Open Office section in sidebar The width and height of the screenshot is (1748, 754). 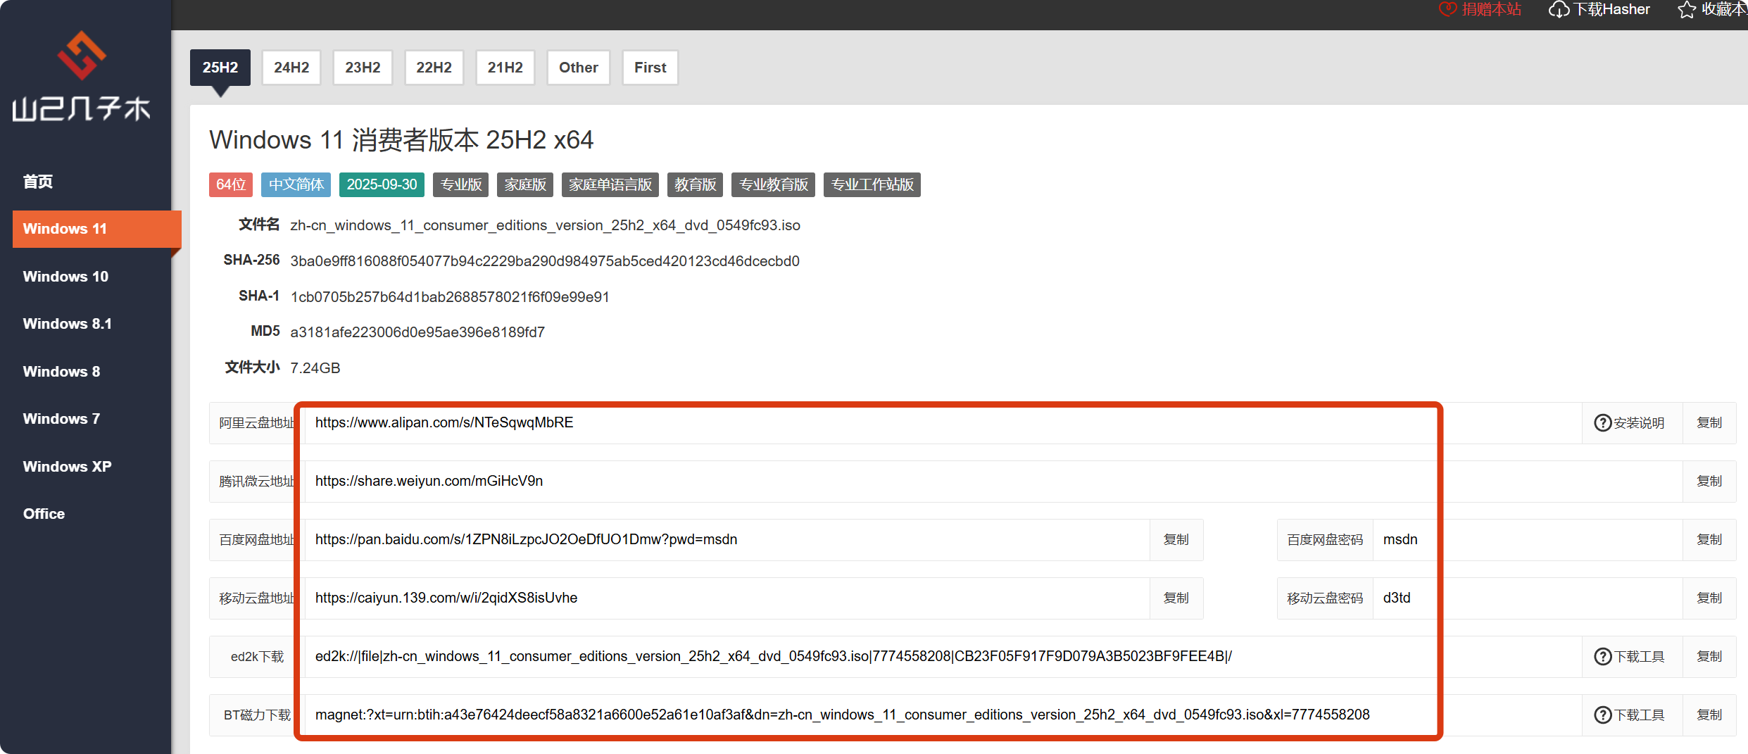[x=44, y=514]
